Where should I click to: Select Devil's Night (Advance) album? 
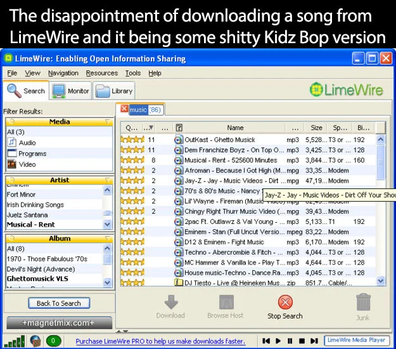tap(54, 269)
